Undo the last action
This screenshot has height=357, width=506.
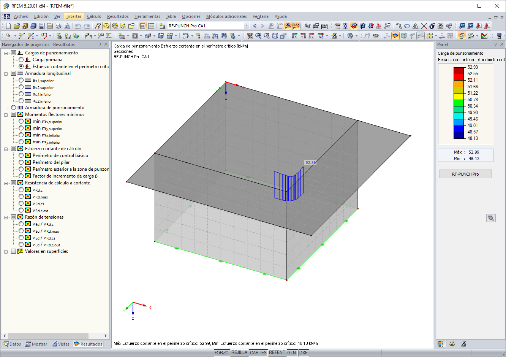(x=78, y=26)
